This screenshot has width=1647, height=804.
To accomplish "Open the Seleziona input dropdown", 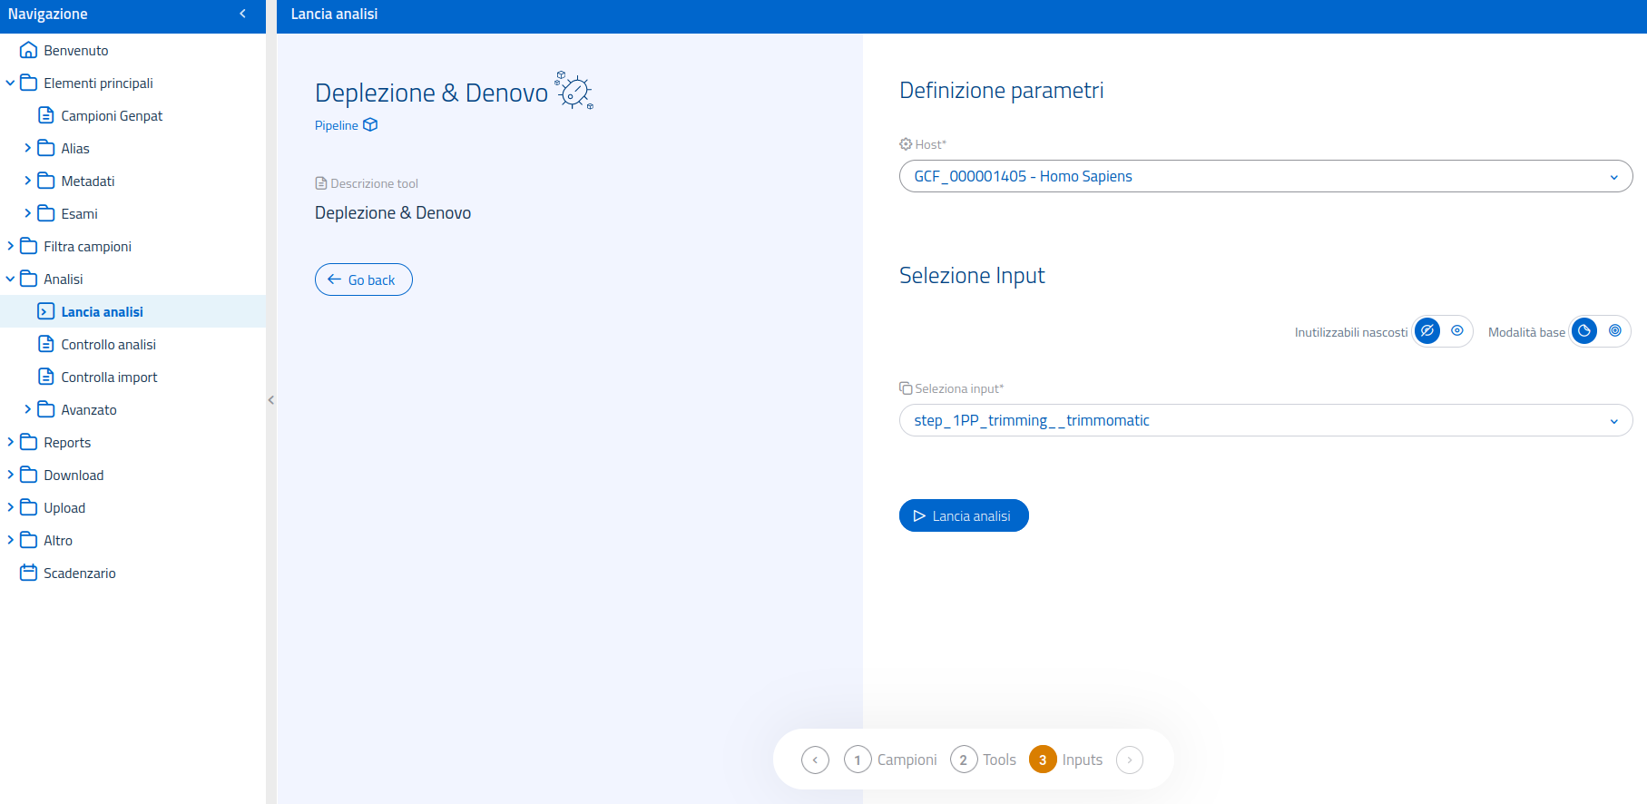I will click(x=1265, y=420).
